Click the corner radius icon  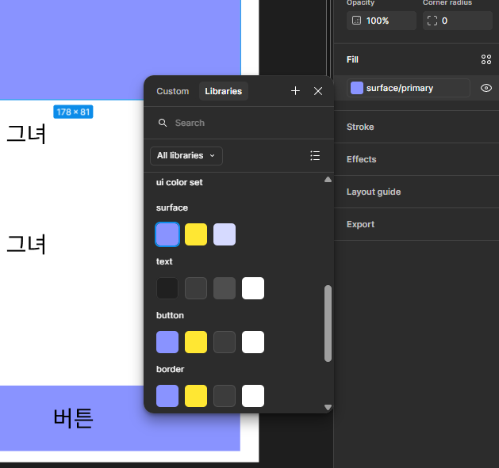pyautogui.click(x=432, y=21)
